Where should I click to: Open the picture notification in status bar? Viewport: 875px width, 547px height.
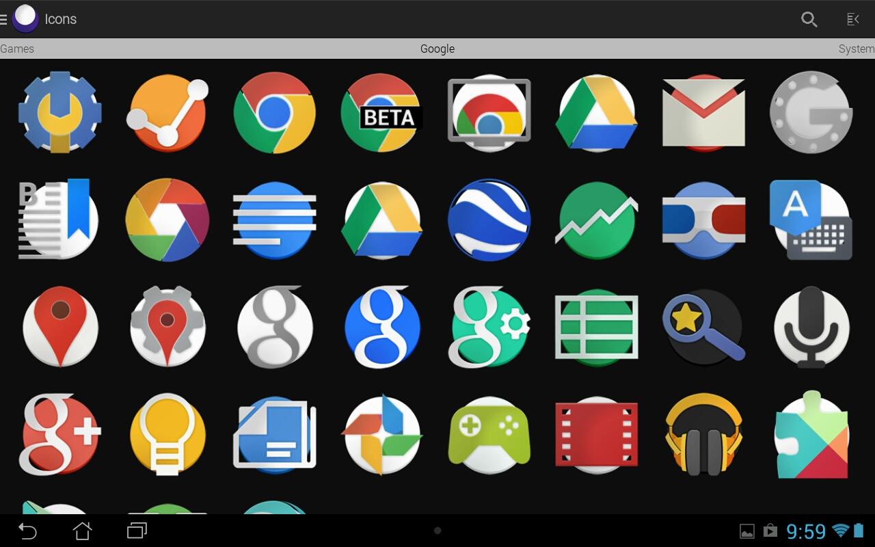click(x=747, y=531)
